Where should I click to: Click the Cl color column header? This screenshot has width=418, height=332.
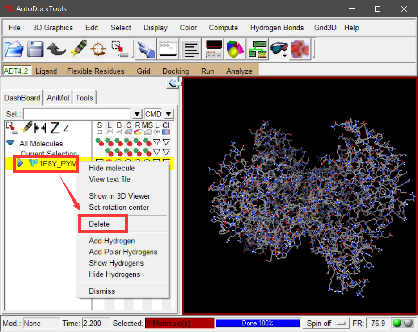[166, 128]
